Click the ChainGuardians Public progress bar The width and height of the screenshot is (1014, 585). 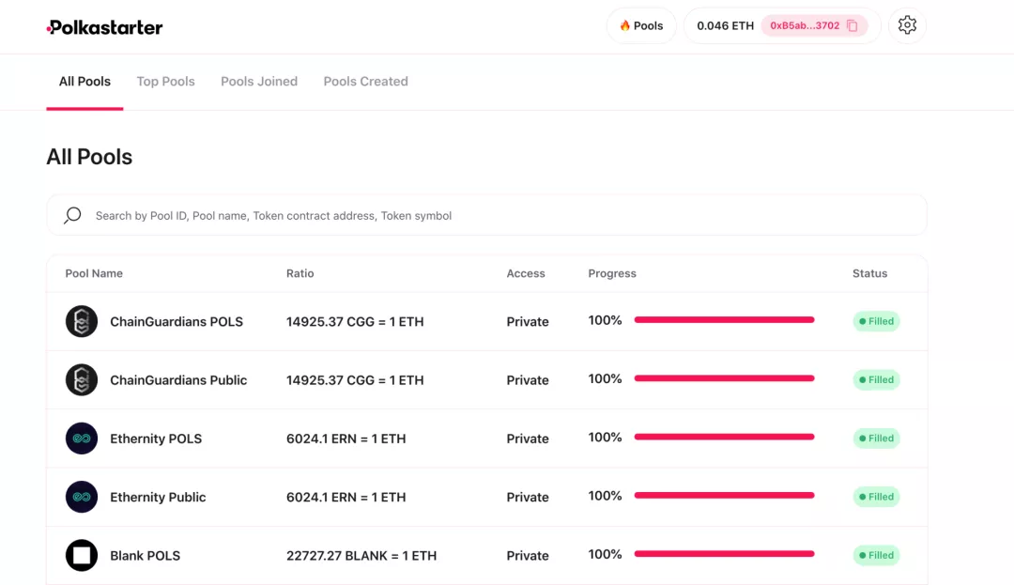724,378
